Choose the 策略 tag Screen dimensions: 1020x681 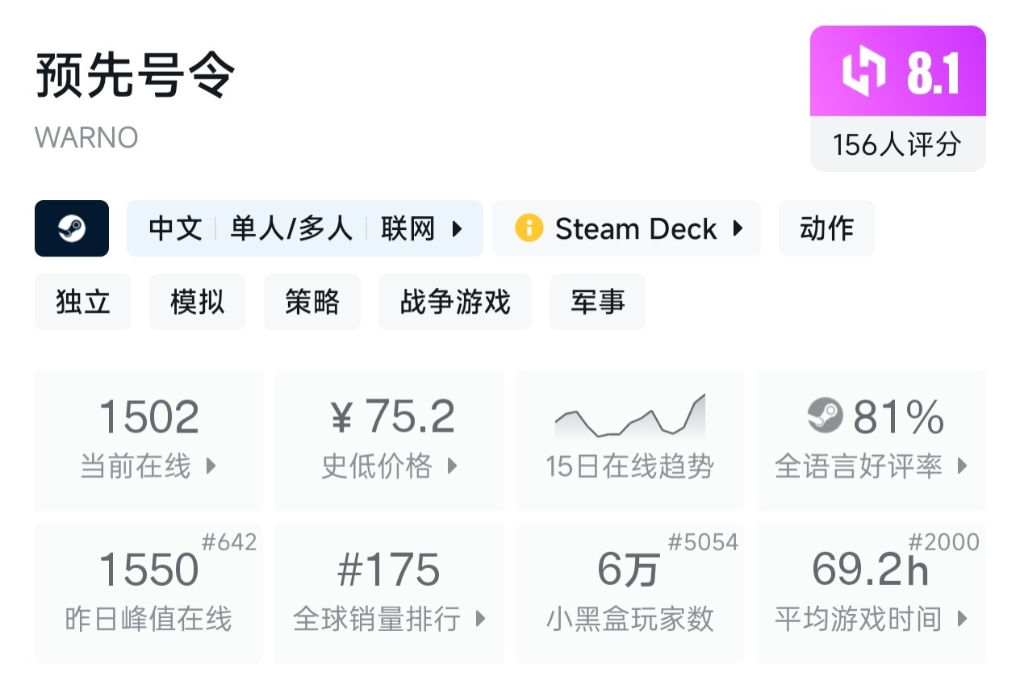[311, 302]
